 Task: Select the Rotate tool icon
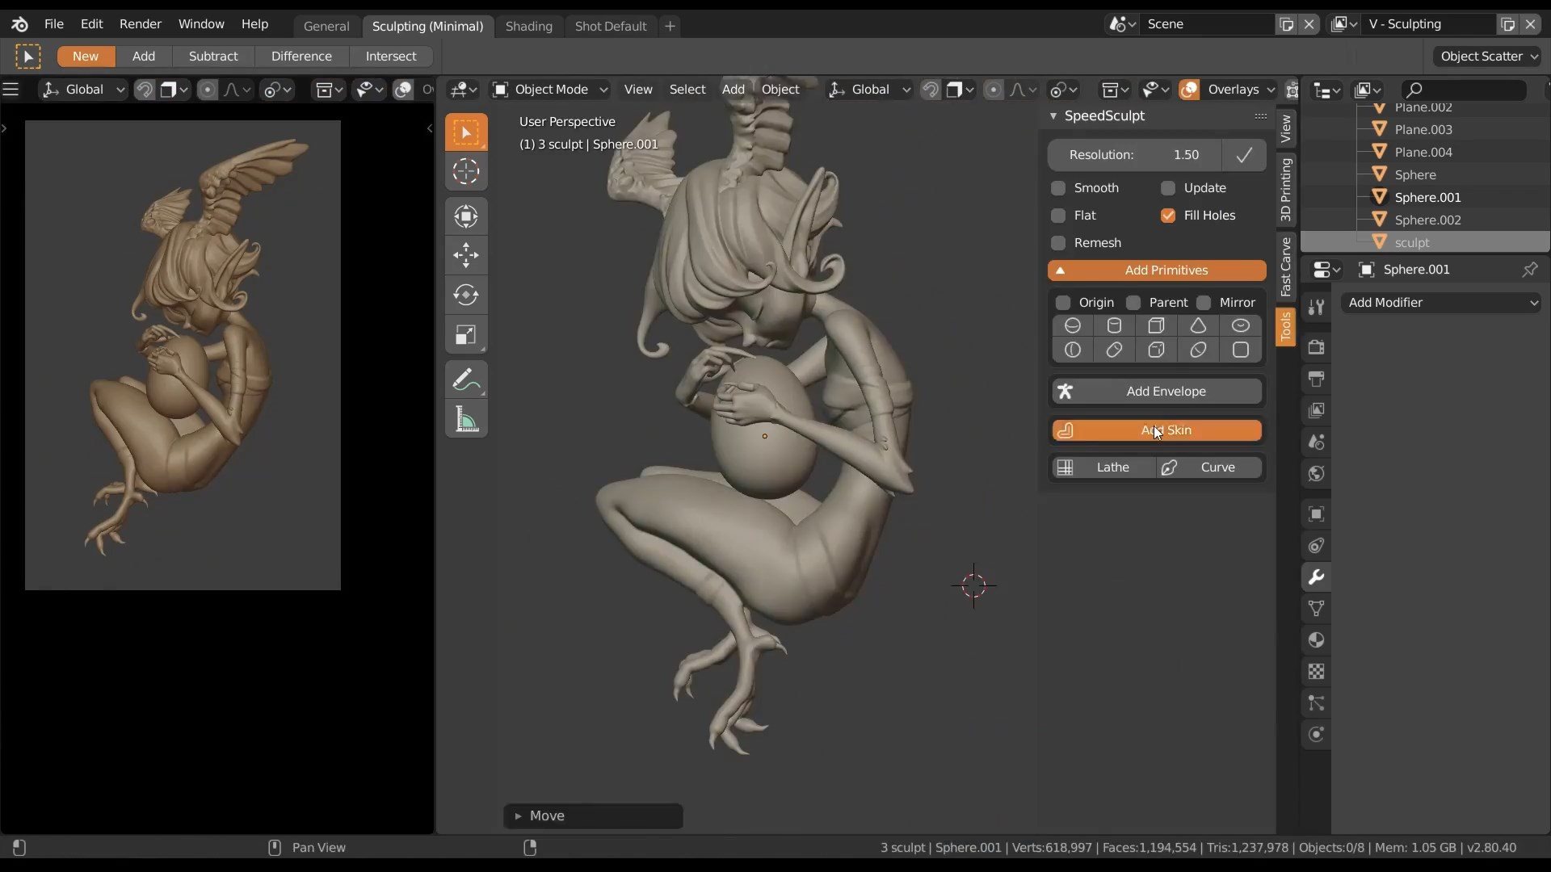466,295
